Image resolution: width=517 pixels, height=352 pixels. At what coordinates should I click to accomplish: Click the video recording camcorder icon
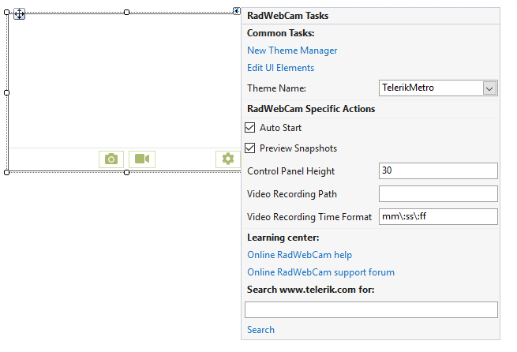[x=142, y=159]
